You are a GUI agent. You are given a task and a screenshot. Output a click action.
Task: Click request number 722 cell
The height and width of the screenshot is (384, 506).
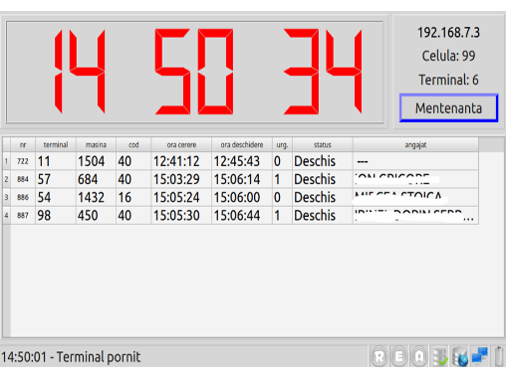(x=23, y=161)
